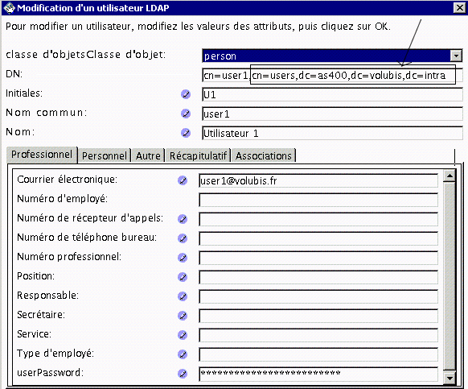Click the edit icon next to Initiales
Image resolution: width=468 pixels, height=389 pixels.
[x=186, y=94]
